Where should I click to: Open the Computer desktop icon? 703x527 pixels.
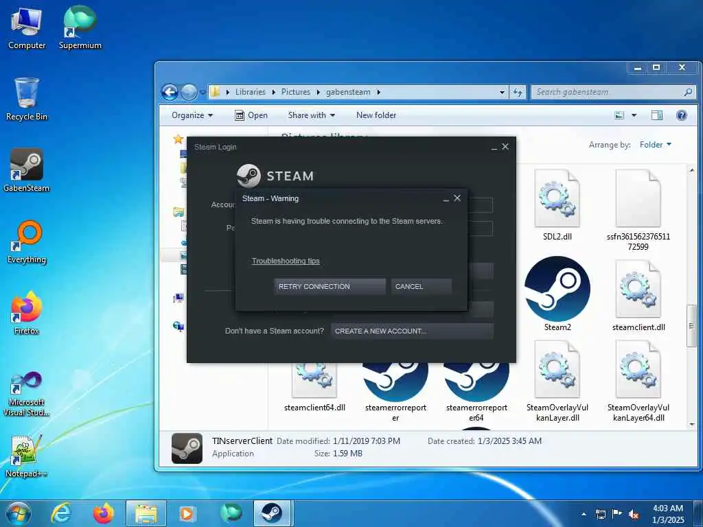click(27, 28)
